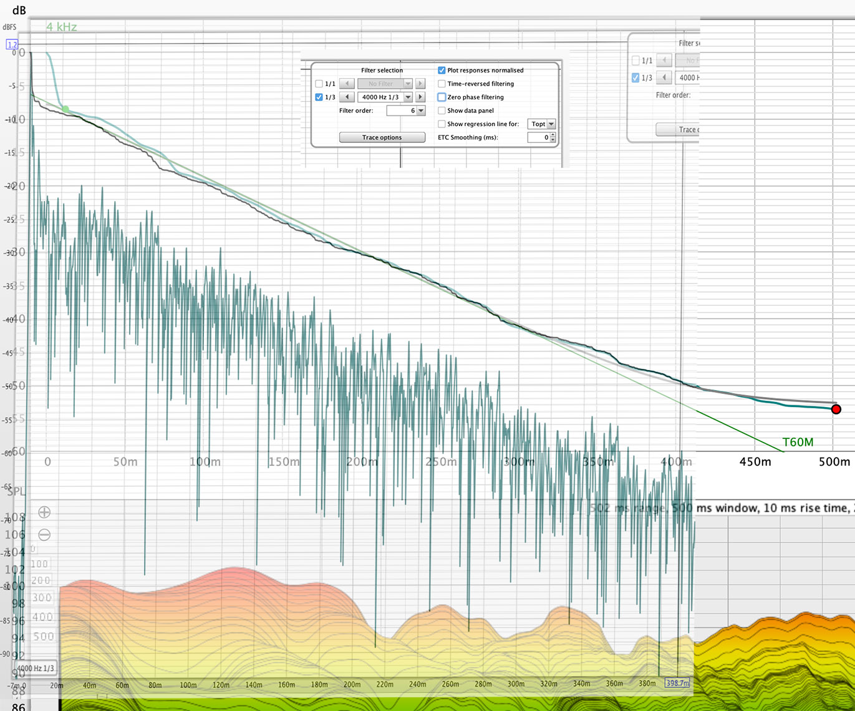Click next arrow for 1/1 octave filter
Screen dimensions: 855x711
pyautogui.click(x=420, y=84)
